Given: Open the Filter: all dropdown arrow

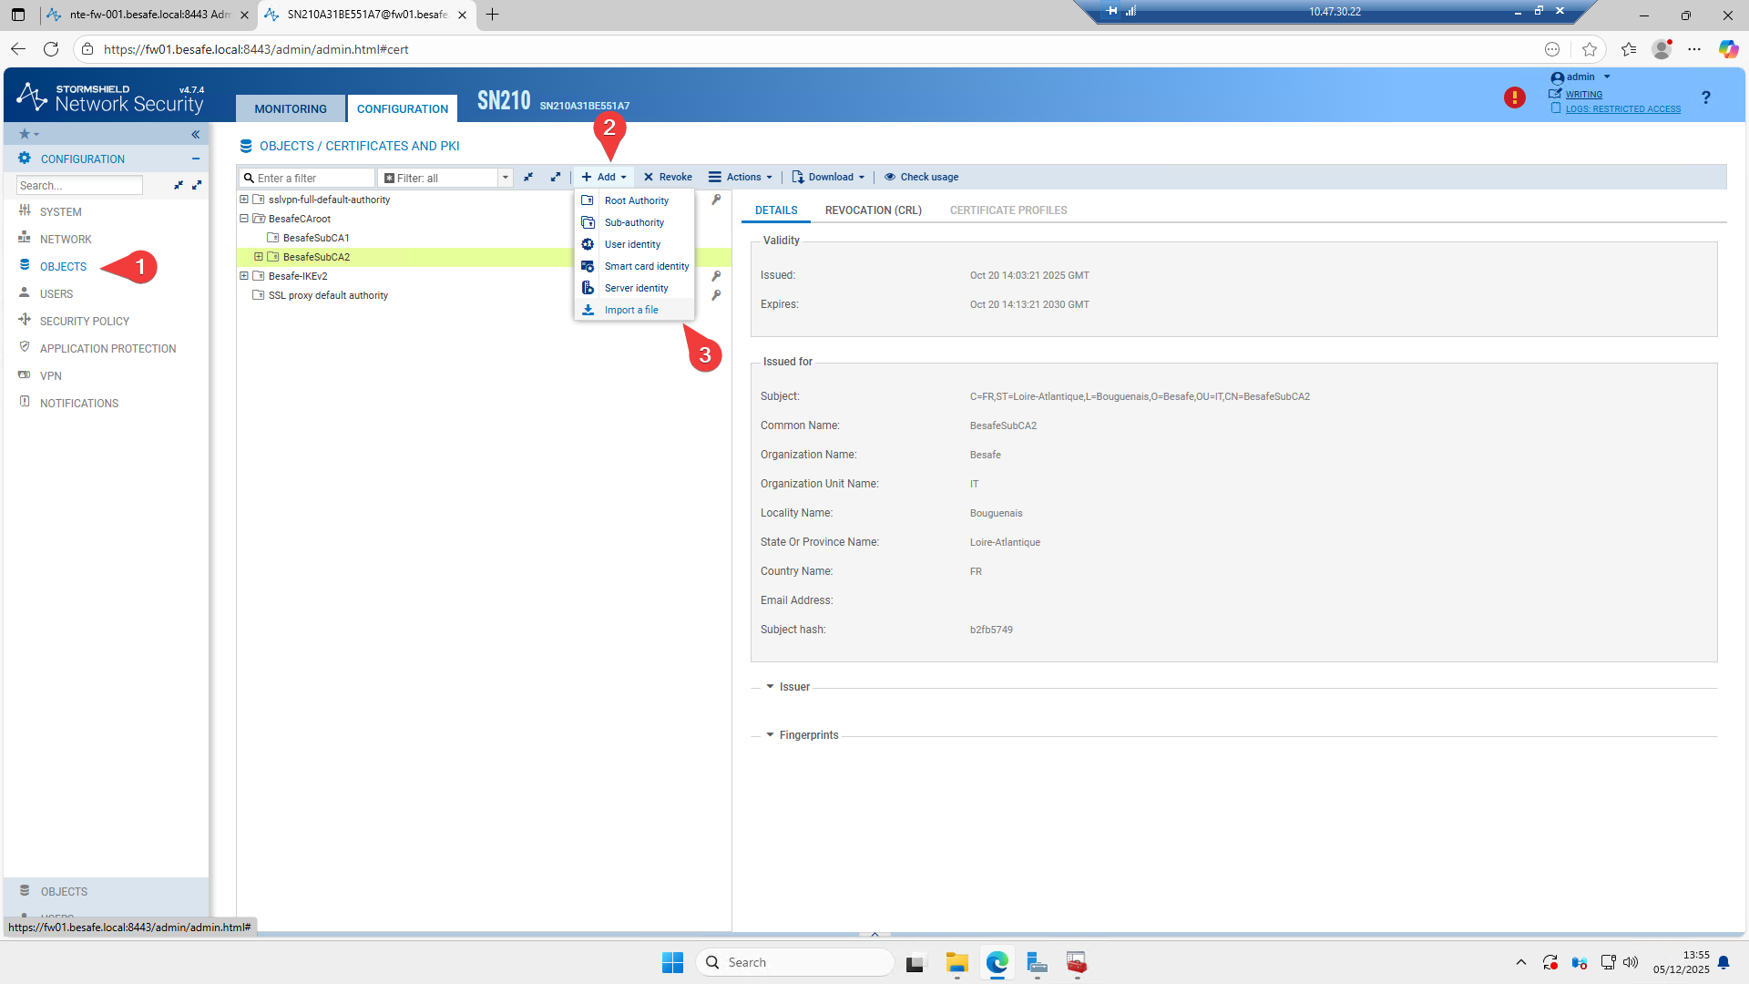Looking at the screenshot, I should click(506, 178).
